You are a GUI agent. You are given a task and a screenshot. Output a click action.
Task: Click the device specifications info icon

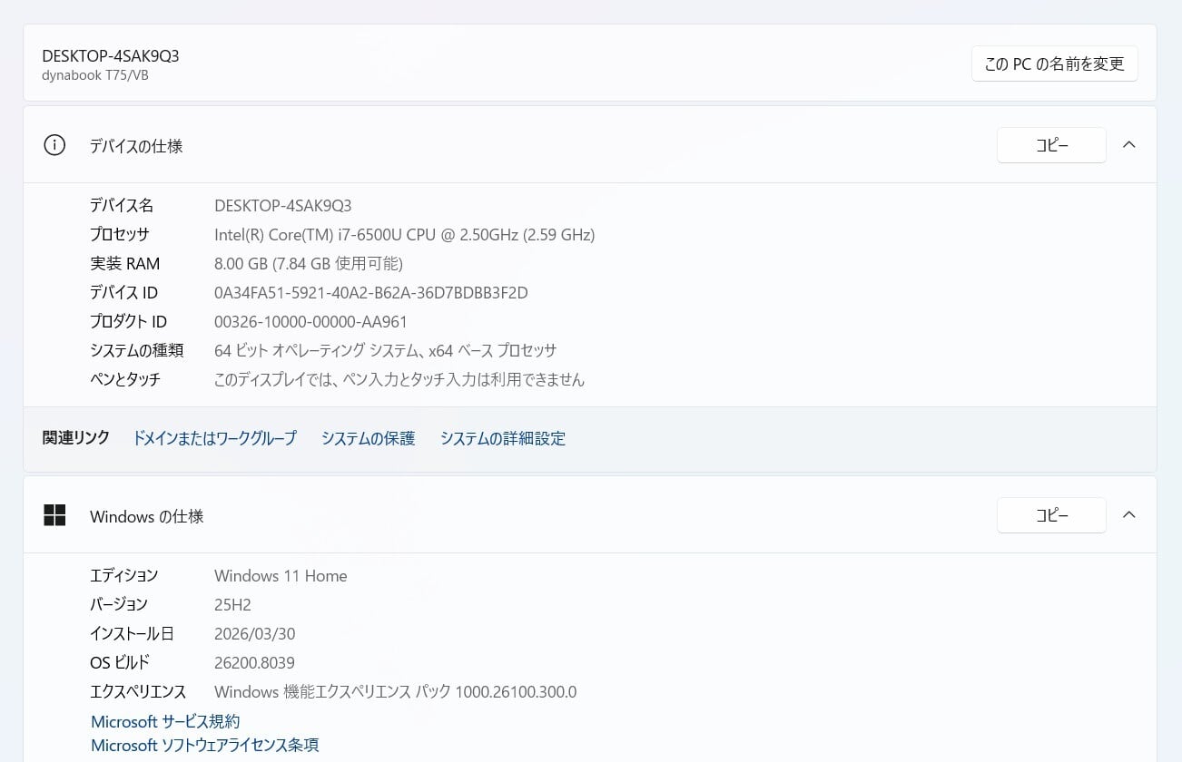pos(54,145)
